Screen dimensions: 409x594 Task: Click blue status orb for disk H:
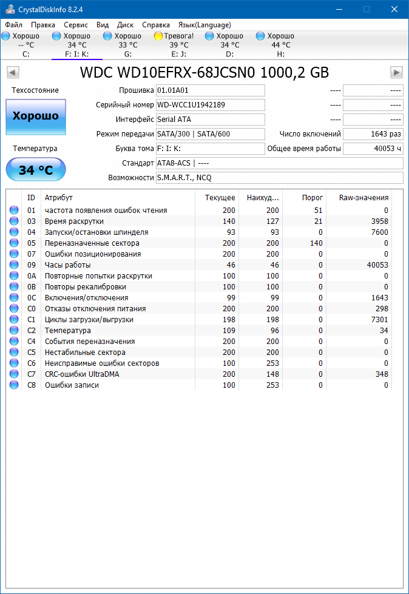pos(261,36)
